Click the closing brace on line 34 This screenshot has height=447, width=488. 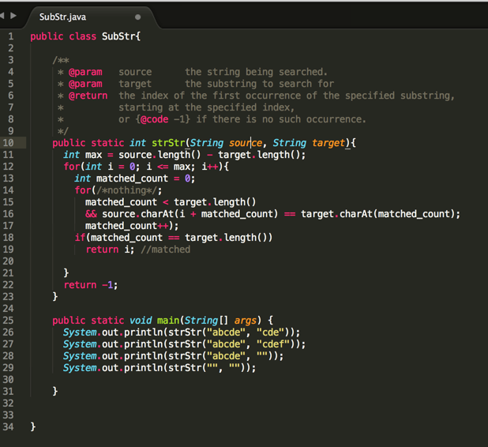(x=33, y=426)
